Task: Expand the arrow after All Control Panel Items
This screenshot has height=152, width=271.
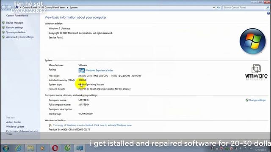Action: point(68,8)
